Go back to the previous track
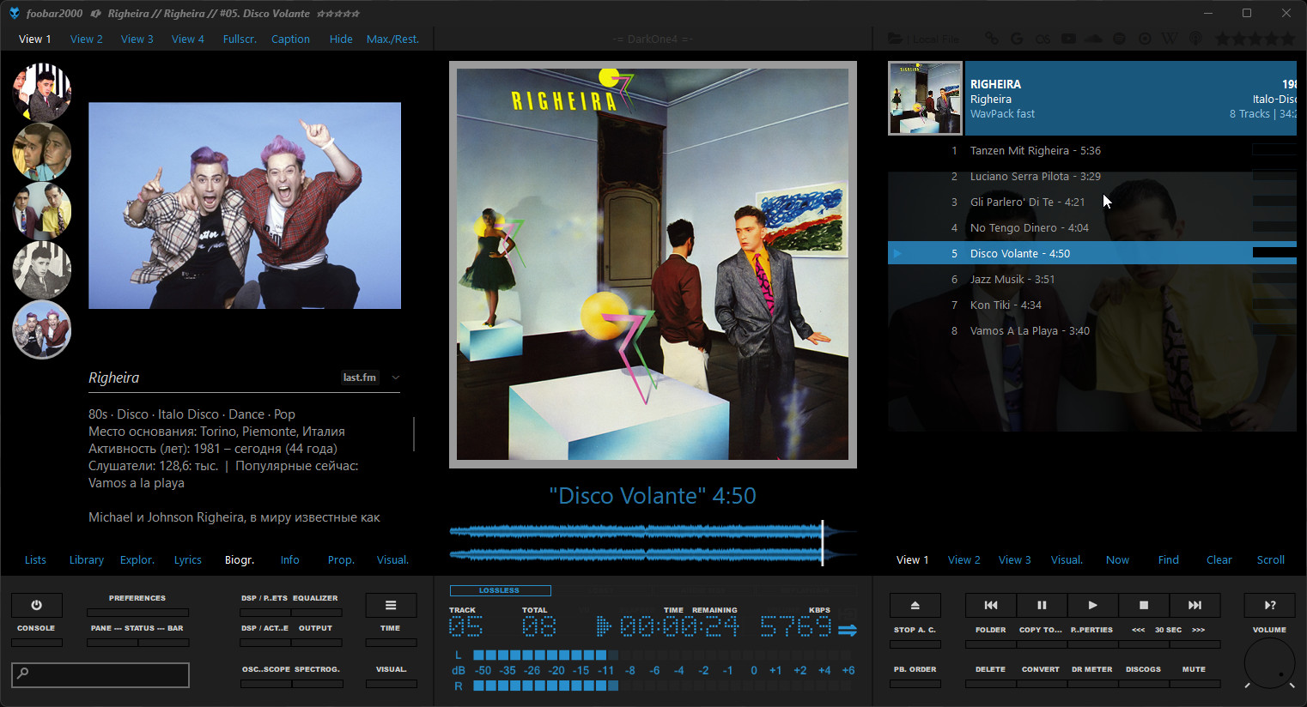The image size is (1307, 707). click(990, 605)
